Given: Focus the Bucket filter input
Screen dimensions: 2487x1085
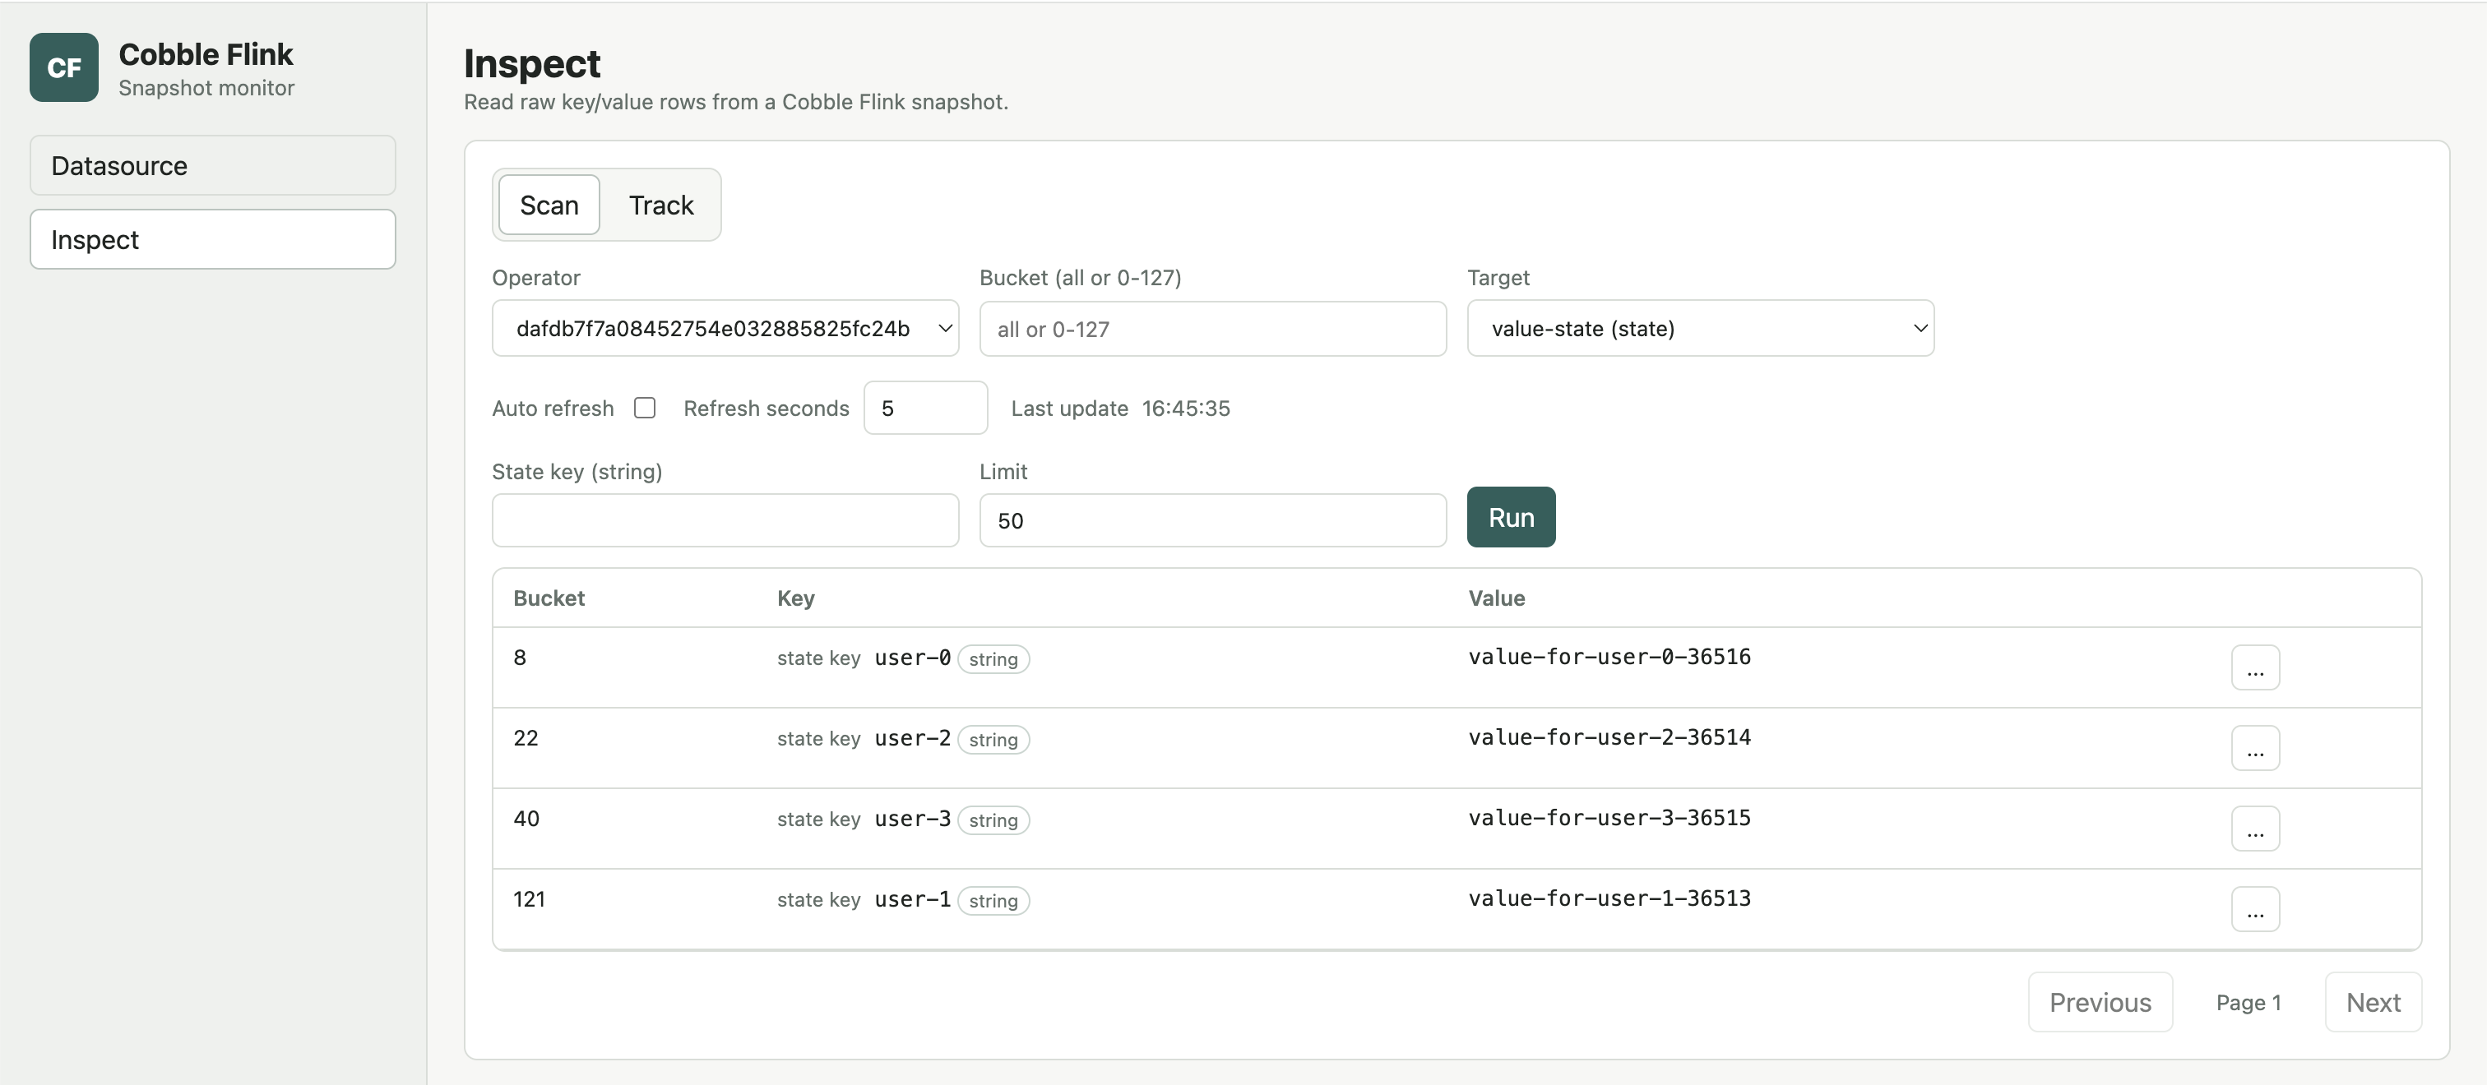Looking at the screenshot, I should tap(1212, 329).
